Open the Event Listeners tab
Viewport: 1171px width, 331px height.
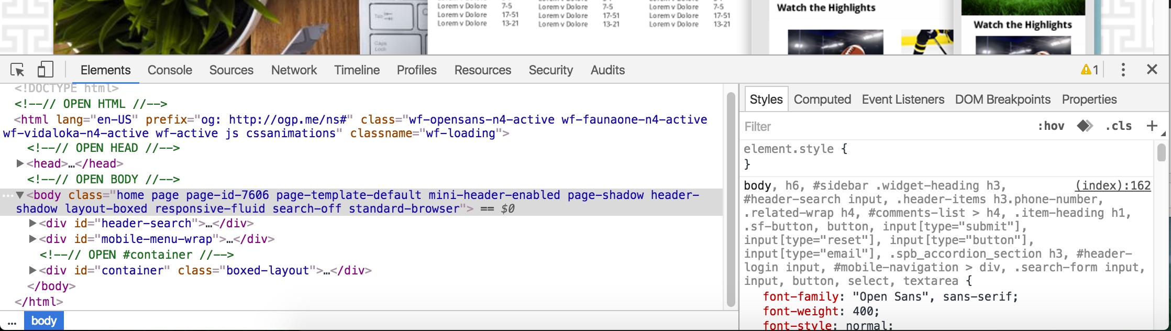(x=903, y=99)
